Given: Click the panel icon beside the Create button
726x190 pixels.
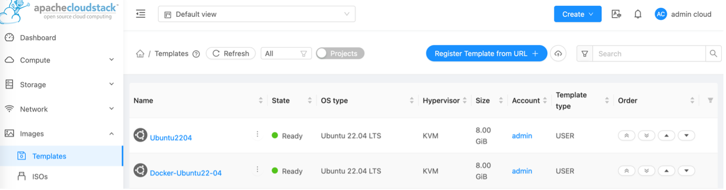Looking at the screenshot, I should pyautogui.click(x=616, y=14).
